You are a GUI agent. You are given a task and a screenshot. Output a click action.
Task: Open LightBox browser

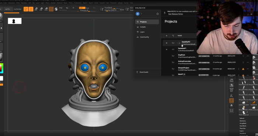tap(8, 9)
